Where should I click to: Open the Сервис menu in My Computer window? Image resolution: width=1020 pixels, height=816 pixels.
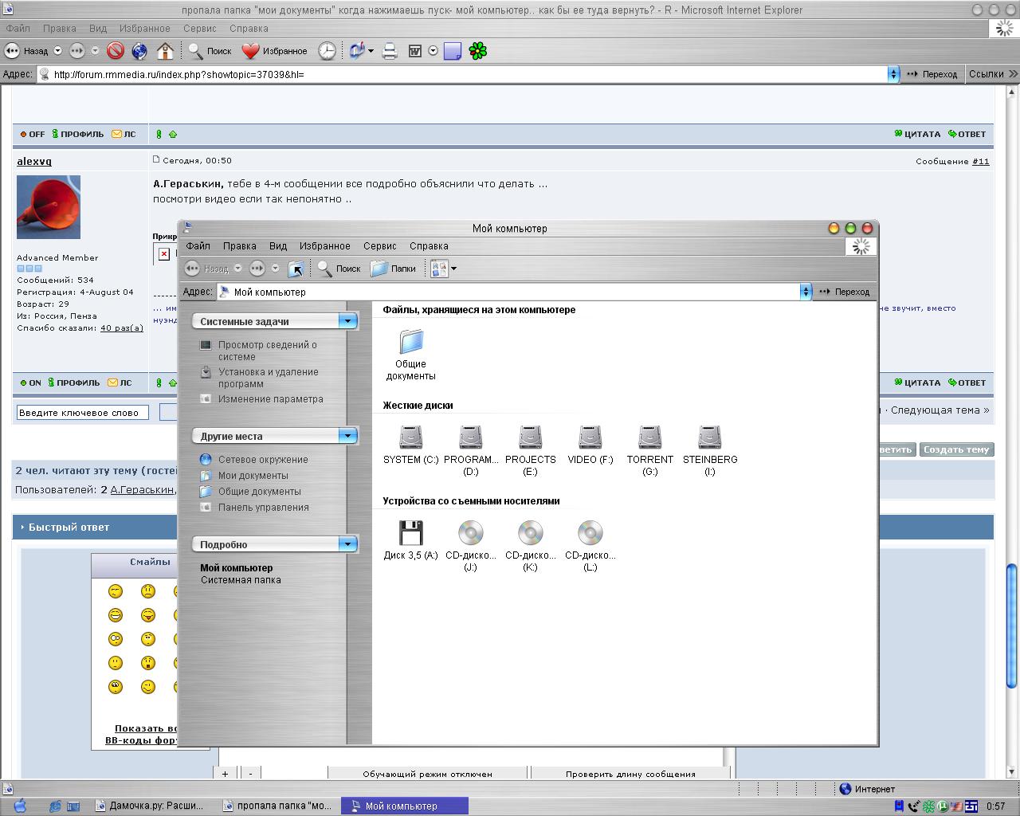(379, 246)
